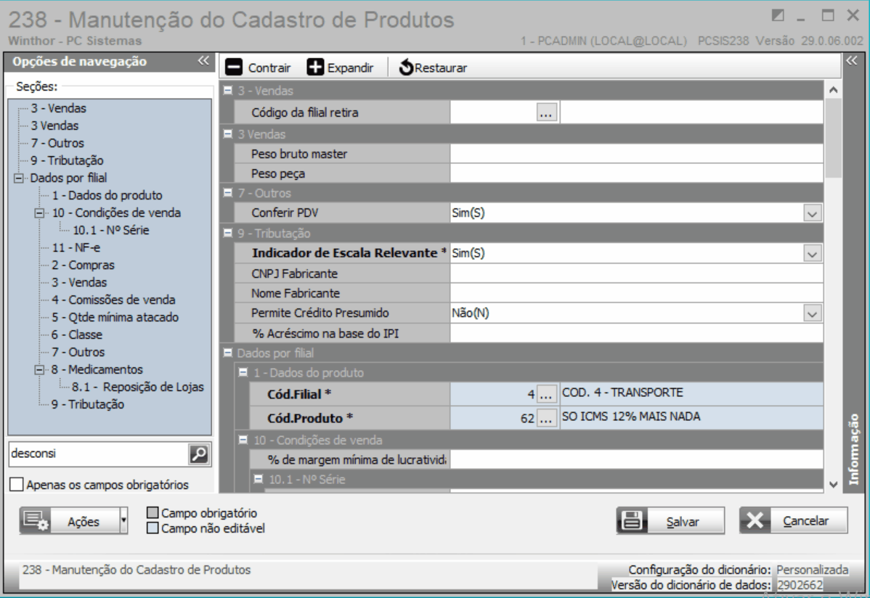The height and width of the screenshot is (598, 870).
Task: Click the CNPJ Fabricante input field
Action: point(636,274)
